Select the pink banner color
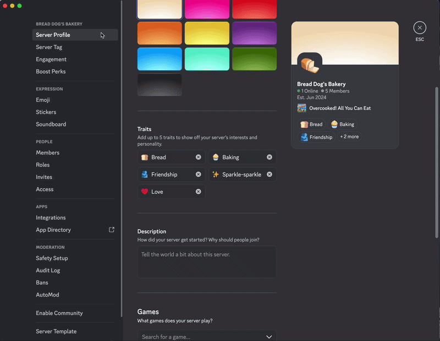 (207, 9)
